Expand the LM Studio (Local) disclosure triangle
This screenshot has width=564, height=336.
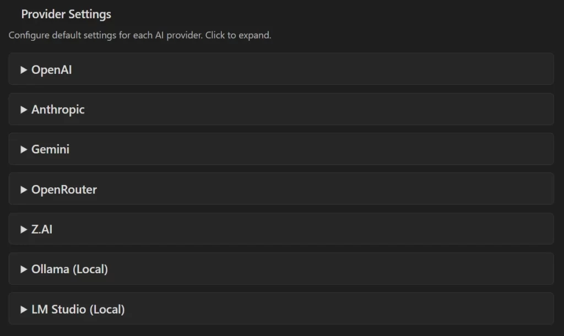click(x=24, y=310)
